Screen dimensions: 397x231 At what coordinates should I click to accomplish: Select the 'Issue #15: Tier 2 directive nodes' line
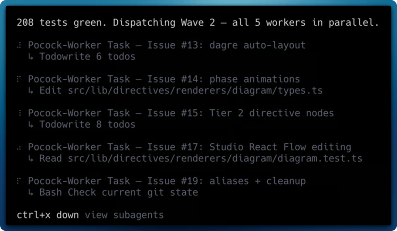181,113
